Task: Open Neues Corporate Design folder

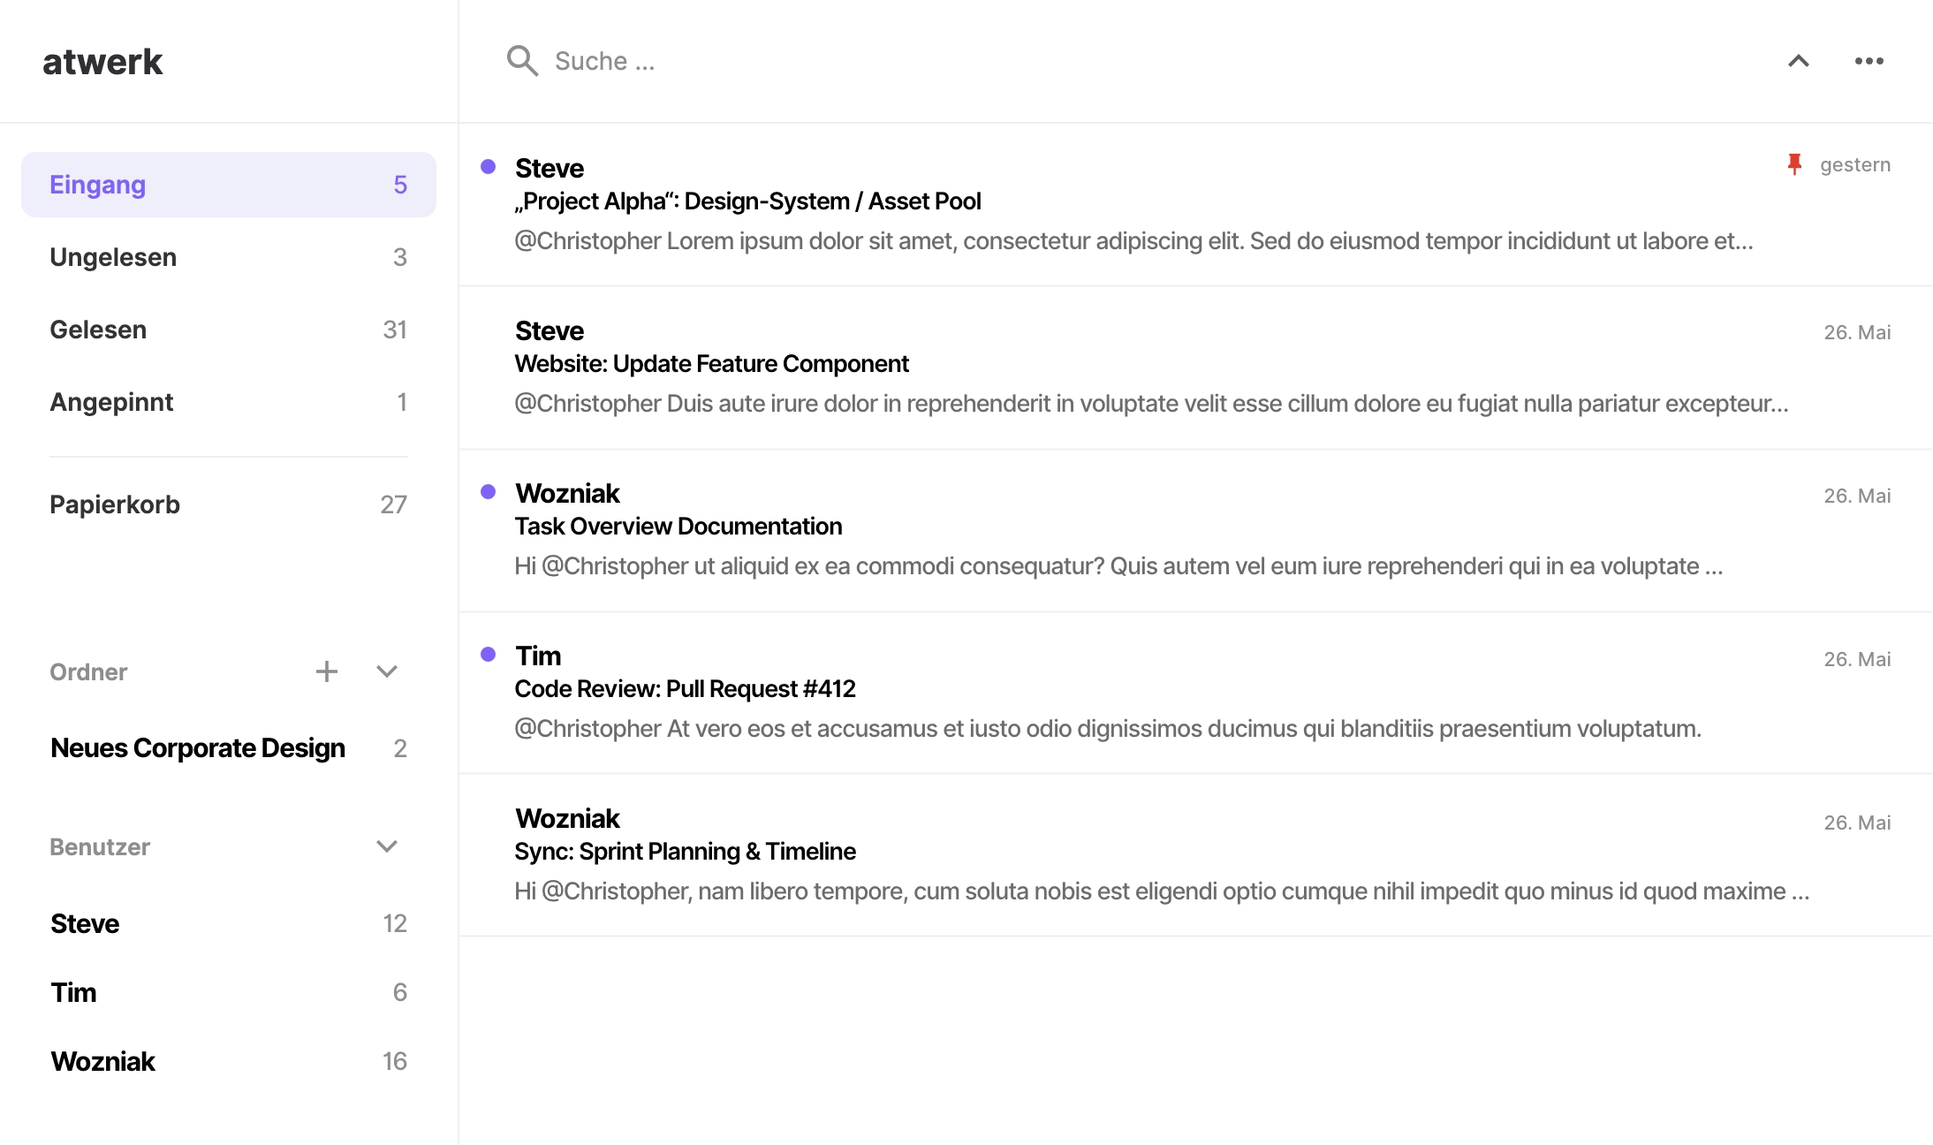Action: coord(229,748)
